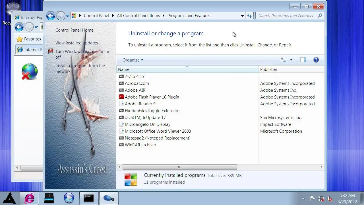The width and height of the screenshot is (364, 205).
Task: Click the network tray icon
Action: click(x=321, y=198)
